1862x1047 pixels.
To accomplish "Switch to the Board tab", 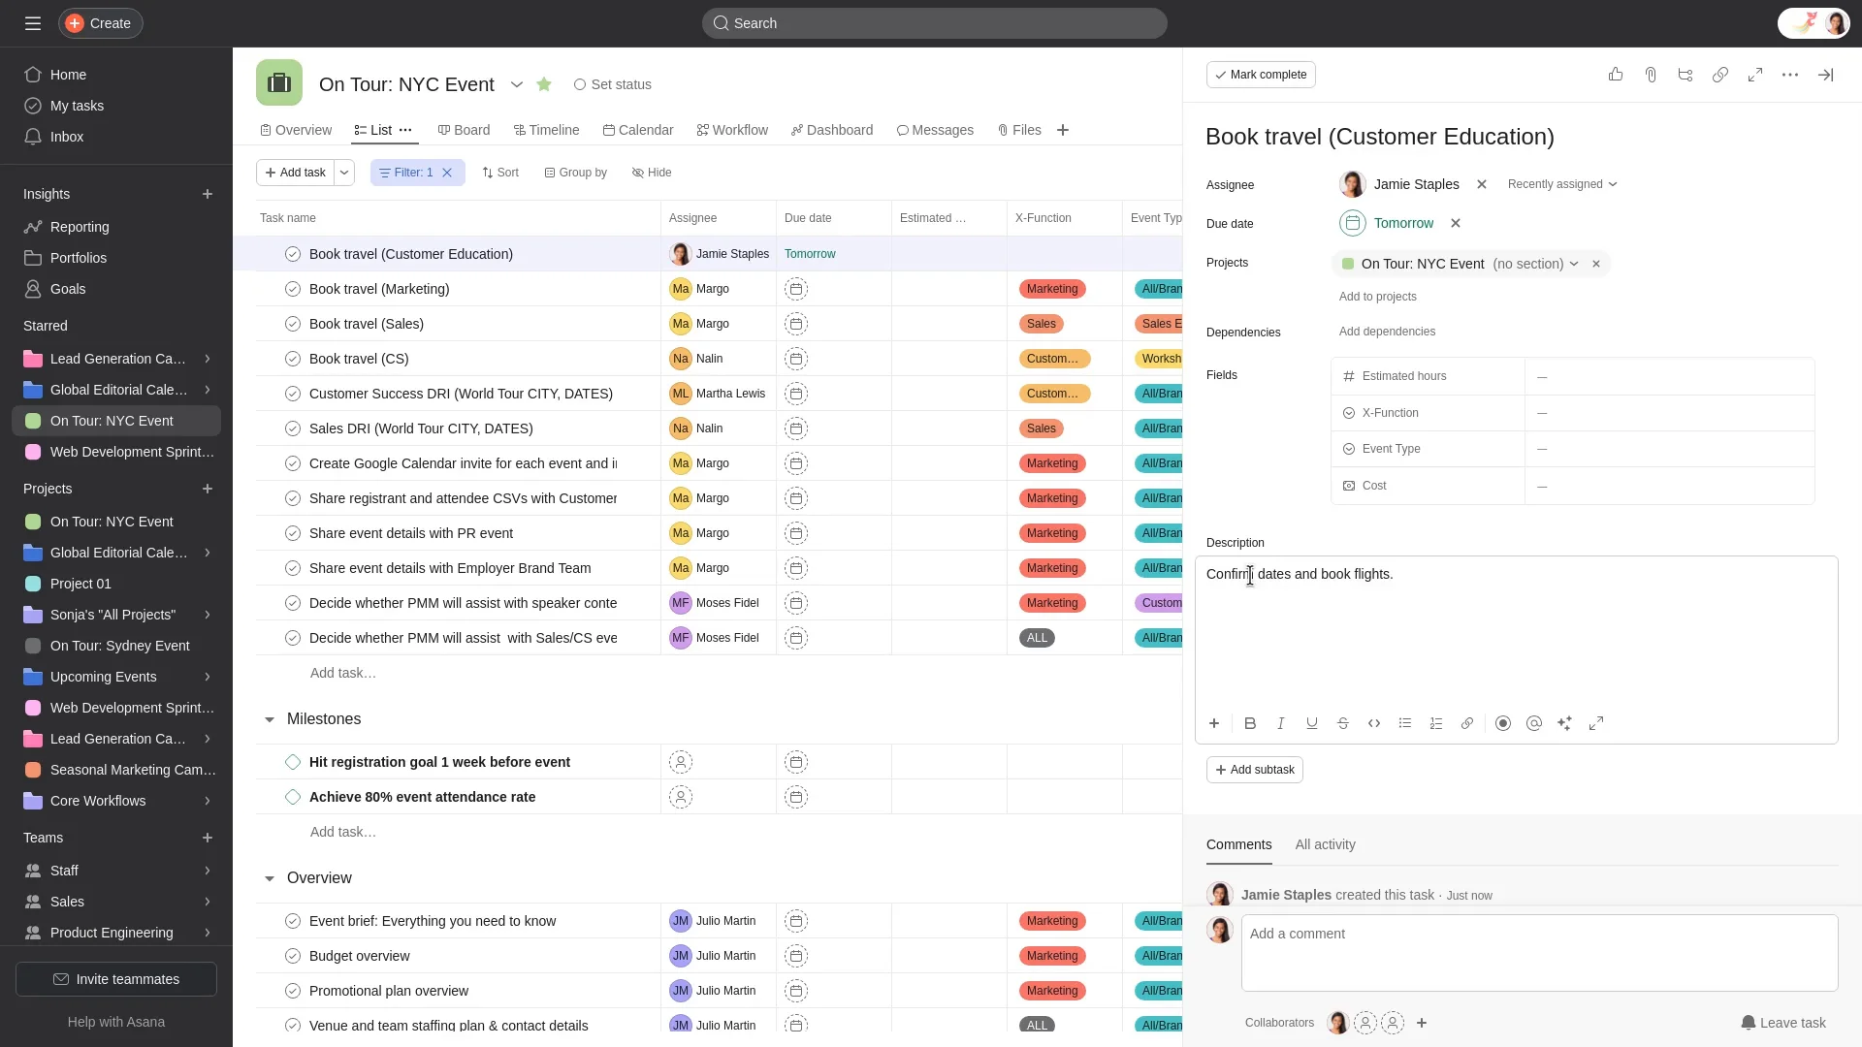I will pyautogui.click(x=465, y=129).
